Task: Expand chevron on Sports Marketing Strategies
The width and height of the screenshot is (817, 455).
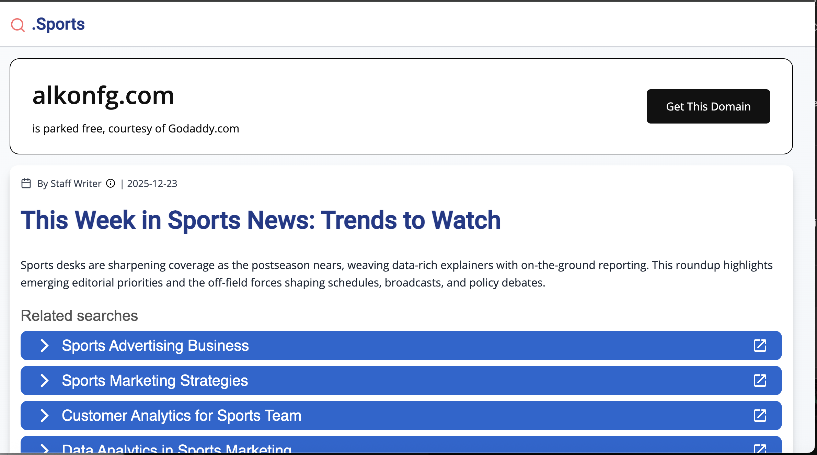Action: 44,381
